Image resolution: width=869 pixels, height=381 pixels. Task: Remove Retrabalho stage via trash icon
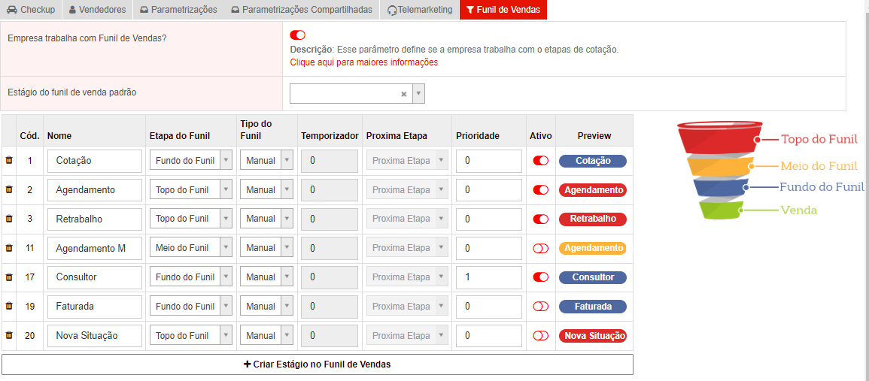tap(9, 219)
